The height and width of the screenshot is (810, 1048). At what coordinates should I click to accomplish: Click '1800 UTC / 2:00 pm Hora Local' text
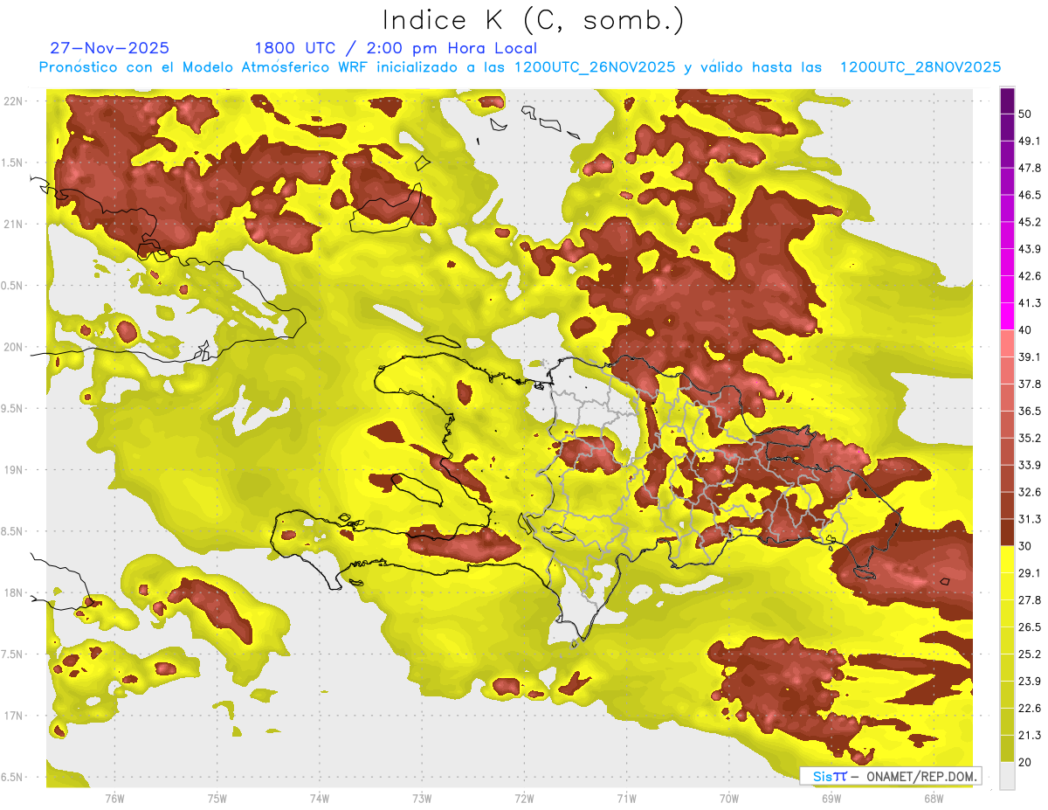[396, 48]
